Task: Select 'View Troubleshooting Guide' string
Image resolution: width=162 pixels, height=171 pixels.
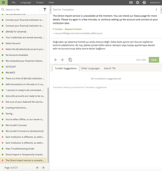Action: [24, 149]
